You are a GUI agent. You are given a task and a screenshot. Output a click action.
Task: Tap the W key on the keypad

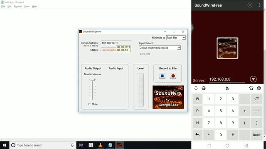pyautogui.click(x=197, y=99)
